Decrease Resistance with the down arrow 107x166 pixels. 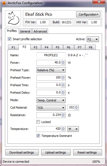63,116
